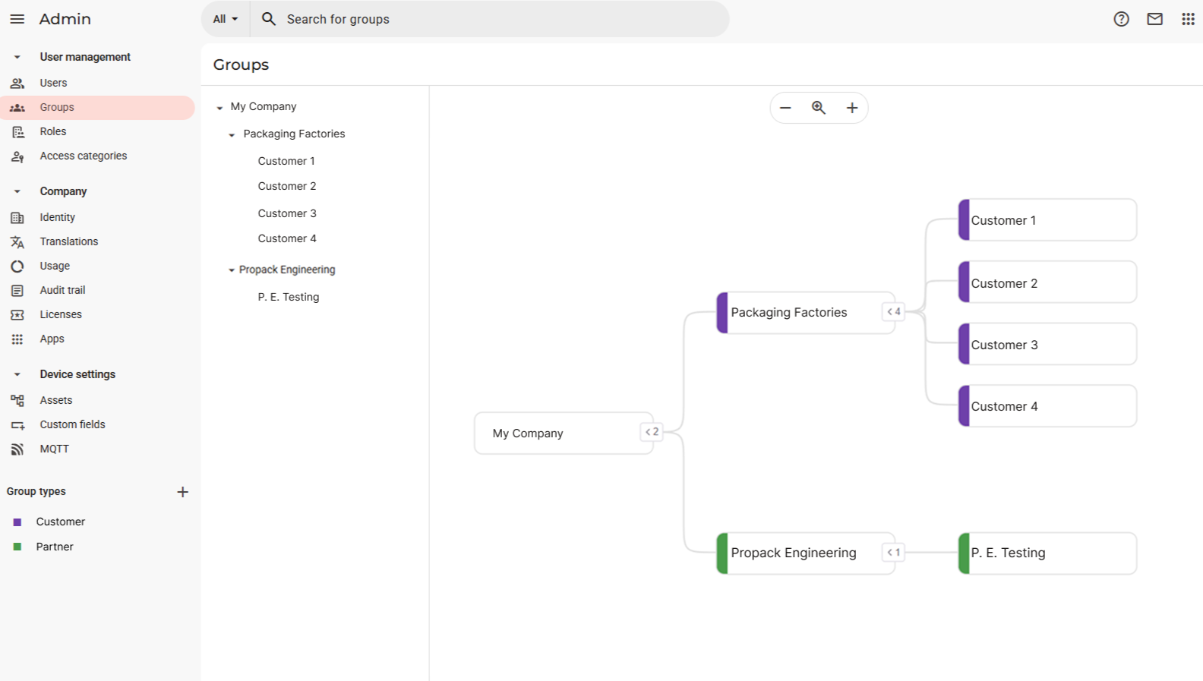Collapse the My Company tree node
1203x681 pixels.
tap(219, 108)
